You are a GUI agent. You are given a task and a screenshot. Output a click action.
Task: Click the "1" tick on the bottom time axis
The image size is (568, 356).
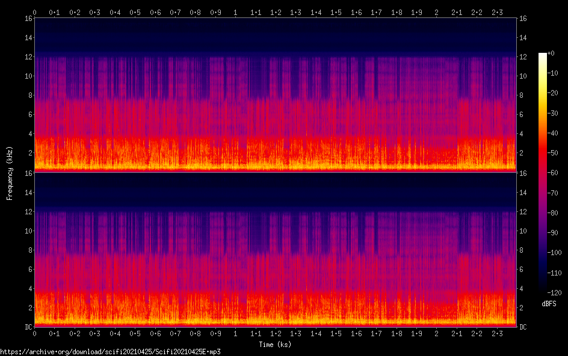[235, 334]
